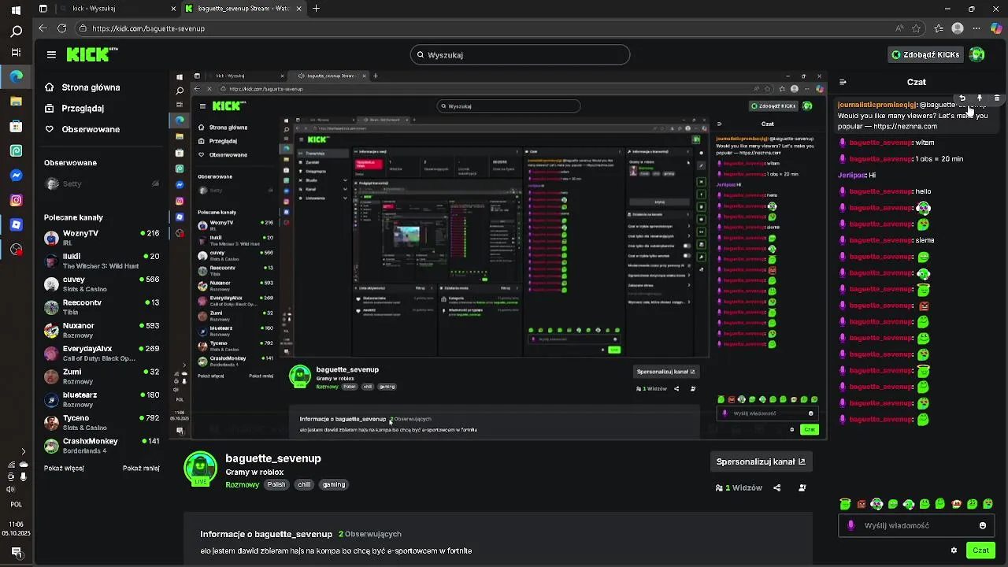Click the home icon next to Strona główna
This screenshot has width=1008, height=567.
pyautogui.click(x=50, y=87)
